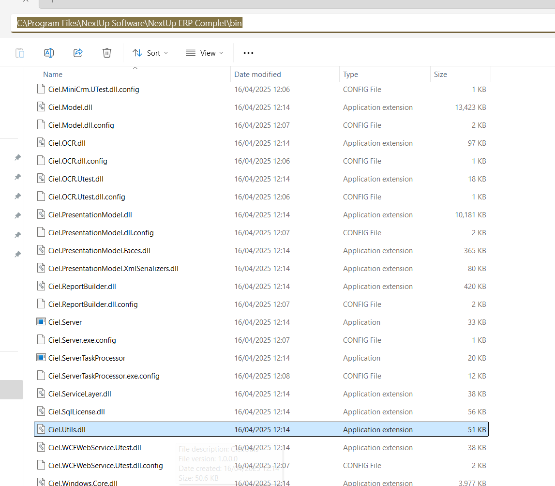Click the Ciel.ServerTaskProcessor application icon
The width and height of the screenshot is (555, 486).
[x=41, y=358]
